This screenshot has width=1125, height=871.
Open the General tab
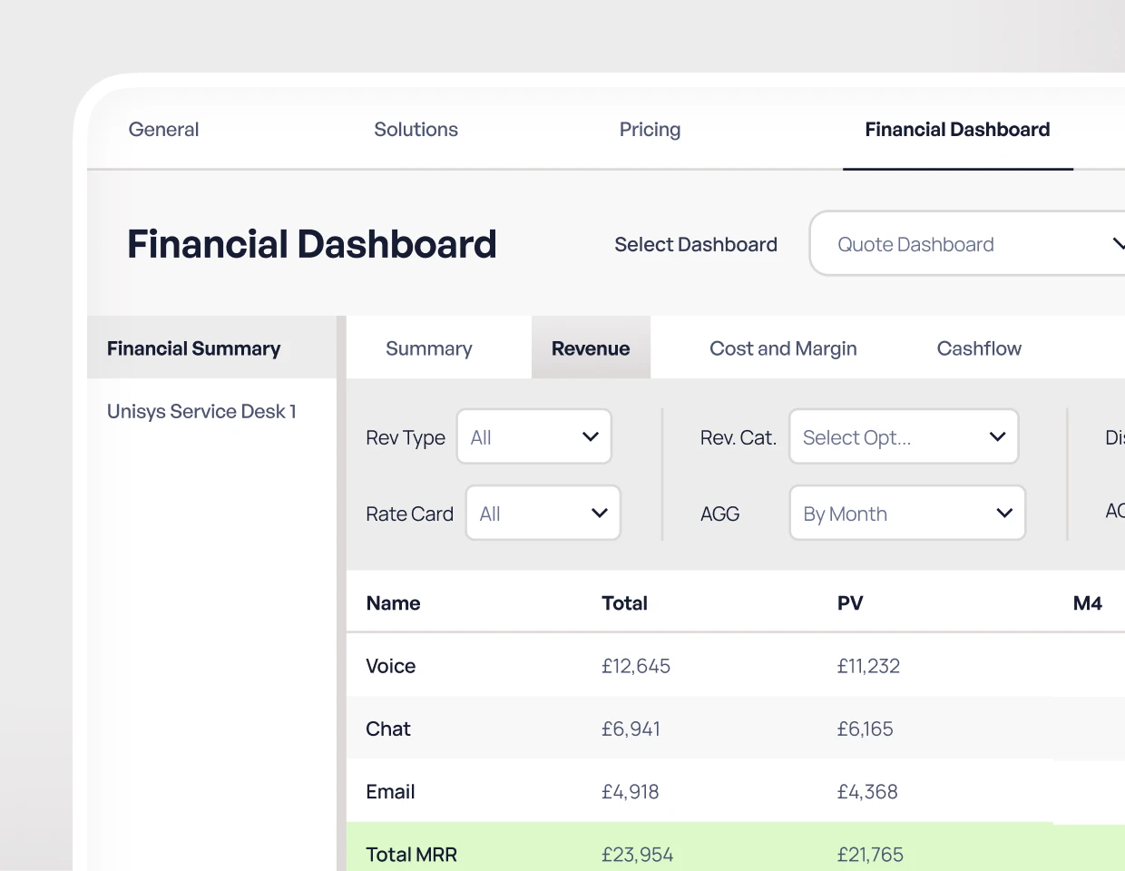click(163, 130)
